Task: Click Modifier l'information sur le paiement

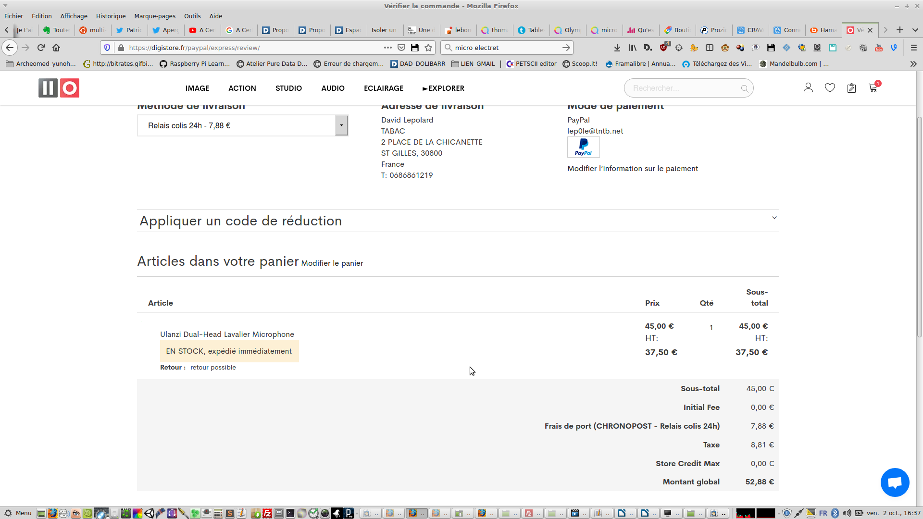Action: tap(632, 169)
